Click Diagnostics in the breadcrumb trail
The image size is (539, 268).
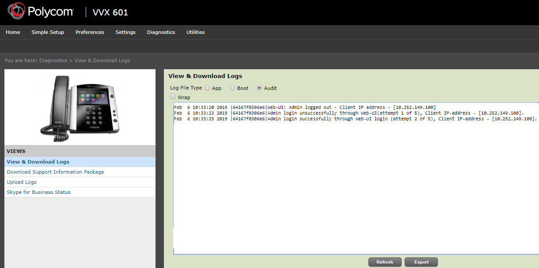point(53,60)
